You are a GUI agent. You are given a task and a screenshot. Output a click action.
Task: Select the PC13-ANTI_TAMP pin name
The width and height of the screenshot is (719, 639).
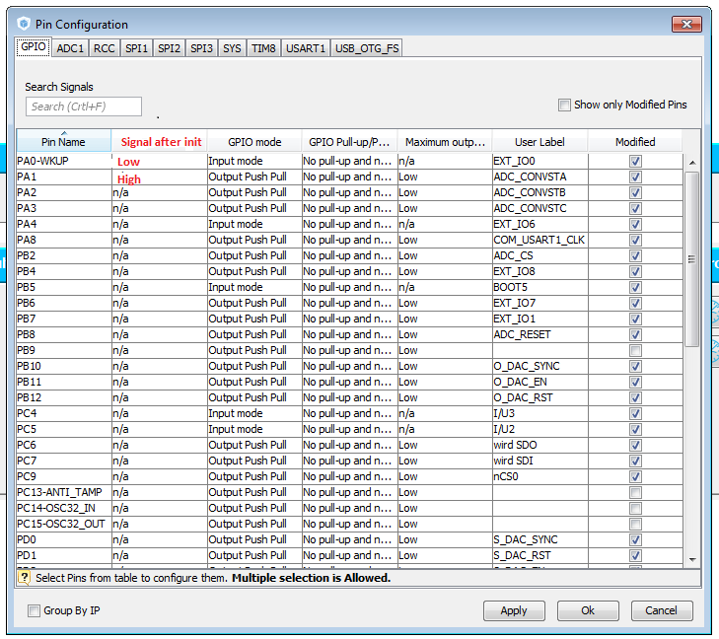click(64, 492)
